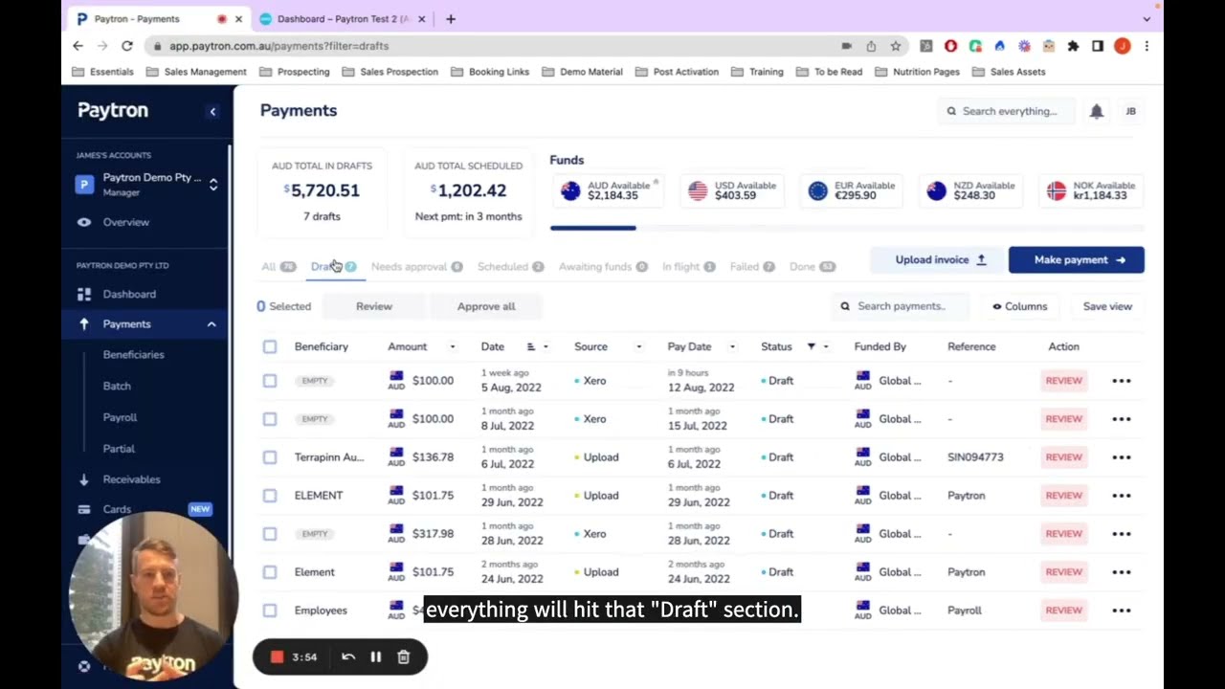Click the Dashboard grid icon in the sidebar
This screenshot has width=1225, height=689.
[84, 294]
